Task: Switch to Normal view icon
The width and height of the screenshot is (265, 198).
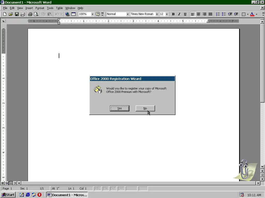Action: click(3, 183)
